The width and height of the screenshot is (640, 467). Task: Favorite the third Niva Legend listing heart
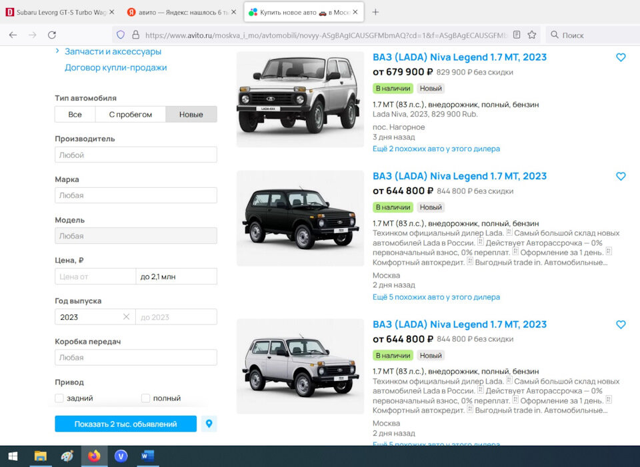(621, 324)
